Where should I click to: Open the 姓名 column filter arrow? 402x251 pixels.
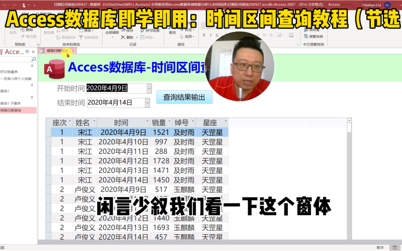coord(94,121)
